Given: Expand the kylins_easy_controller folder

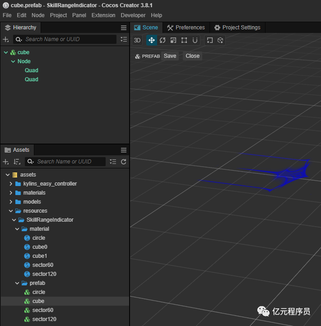Looking at the screenshot, I should point(11,184).
